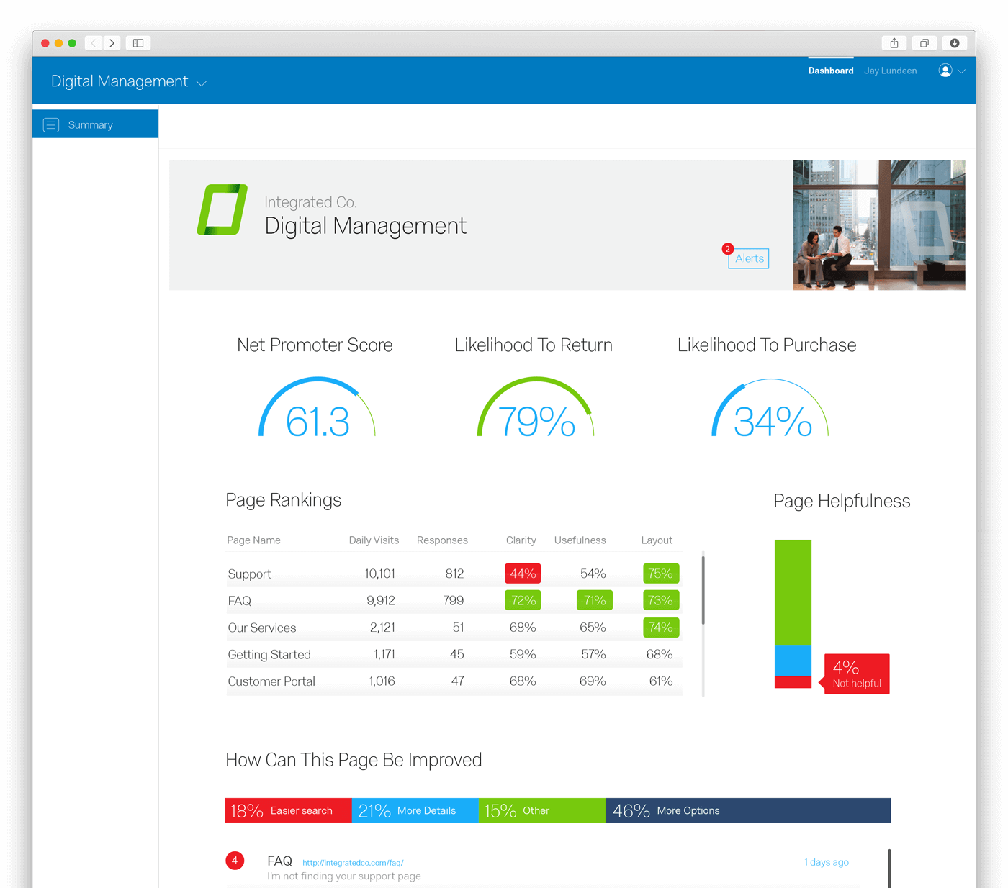The height and width of the screenshot is (888, 1008).
Task: Expand the chevron next to profile avatar
Action: tap(961, 71)
